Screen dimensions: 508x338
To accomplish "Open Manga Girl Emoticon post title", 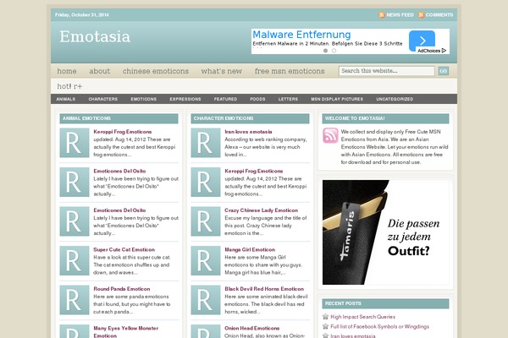I will (250, 250).
